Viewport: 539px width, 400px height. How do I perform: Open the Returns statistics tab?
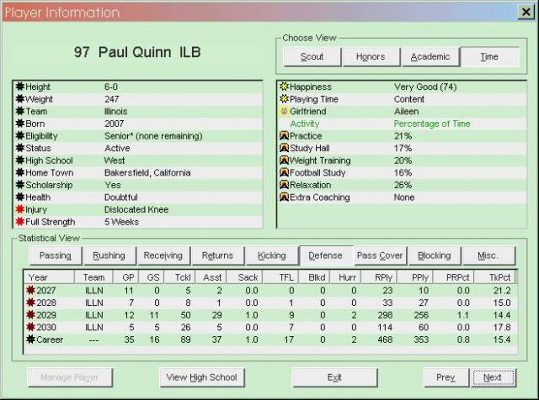217,255
